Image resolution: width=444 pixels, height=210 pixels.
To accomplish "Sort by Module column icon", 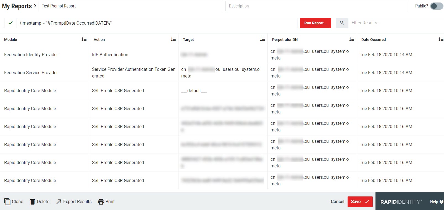I will pos(84,39).
